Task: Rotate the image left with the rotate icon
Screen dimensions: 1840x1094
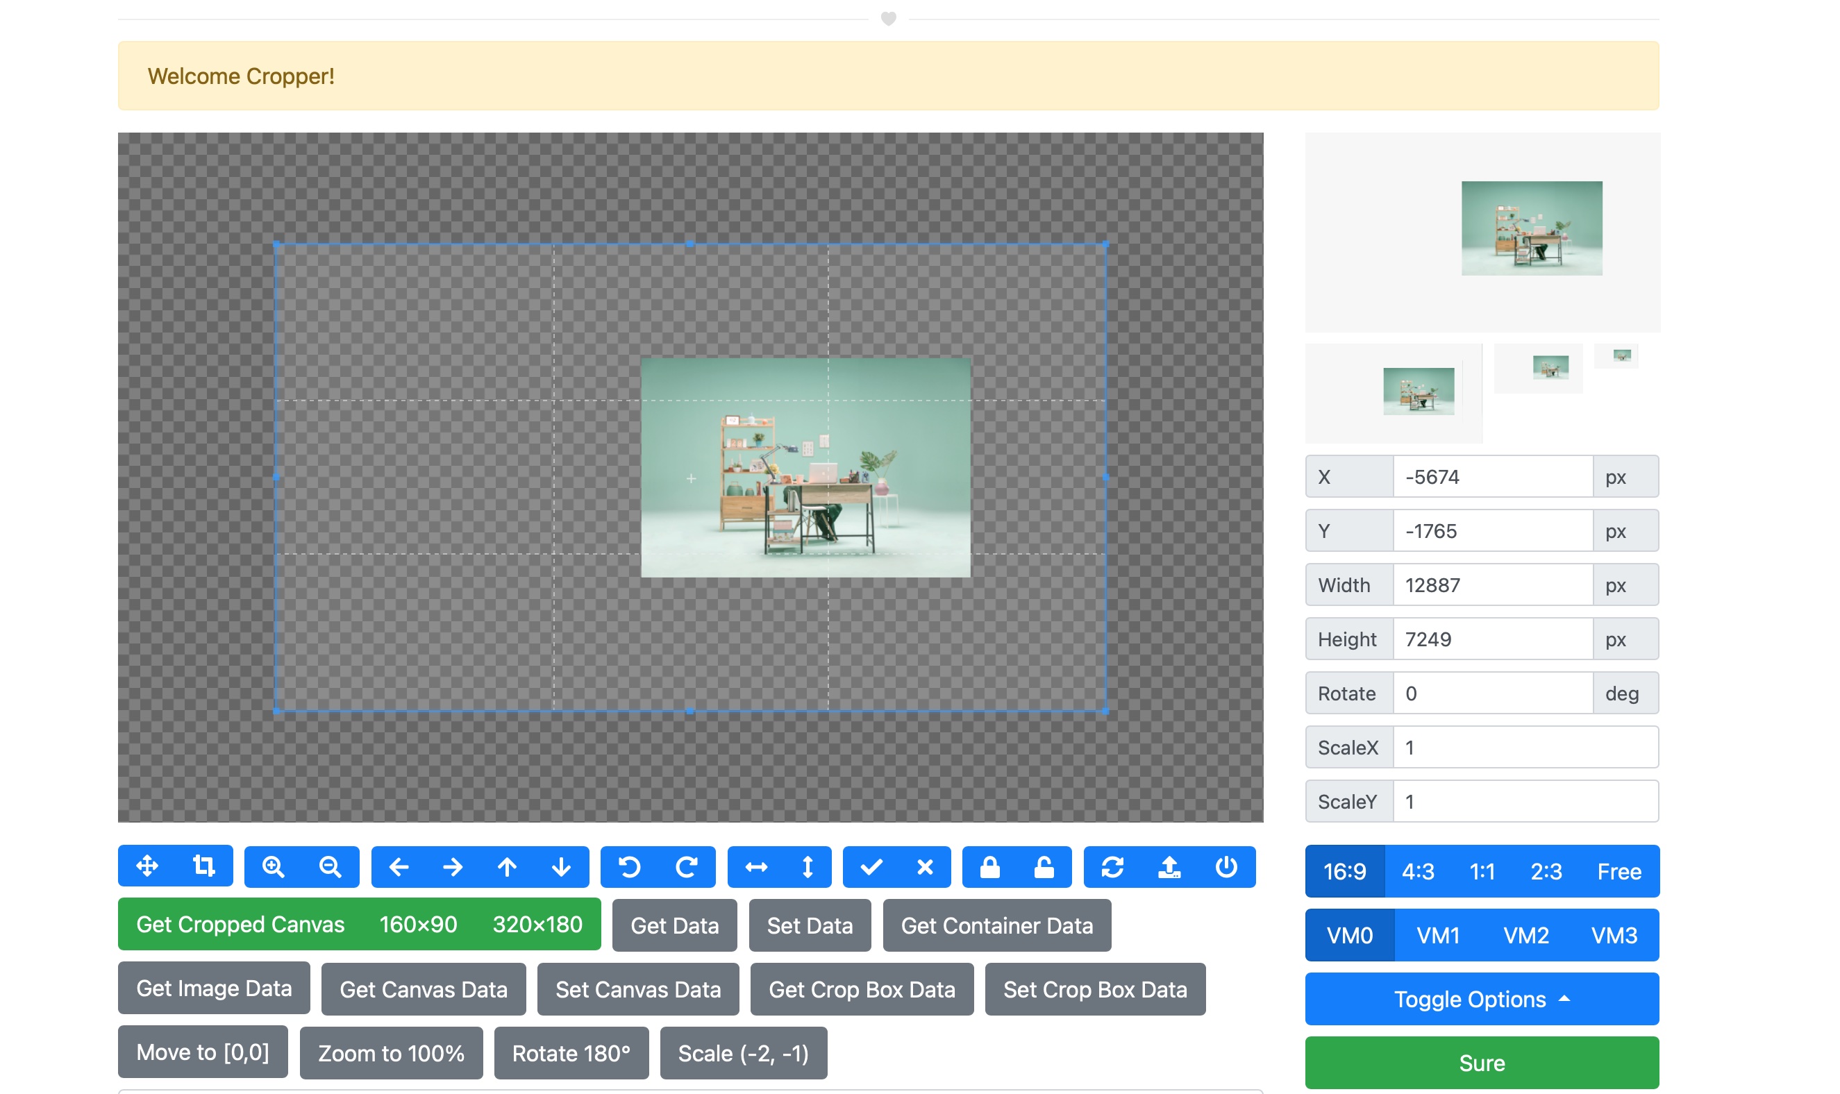Action: (629, 866)
